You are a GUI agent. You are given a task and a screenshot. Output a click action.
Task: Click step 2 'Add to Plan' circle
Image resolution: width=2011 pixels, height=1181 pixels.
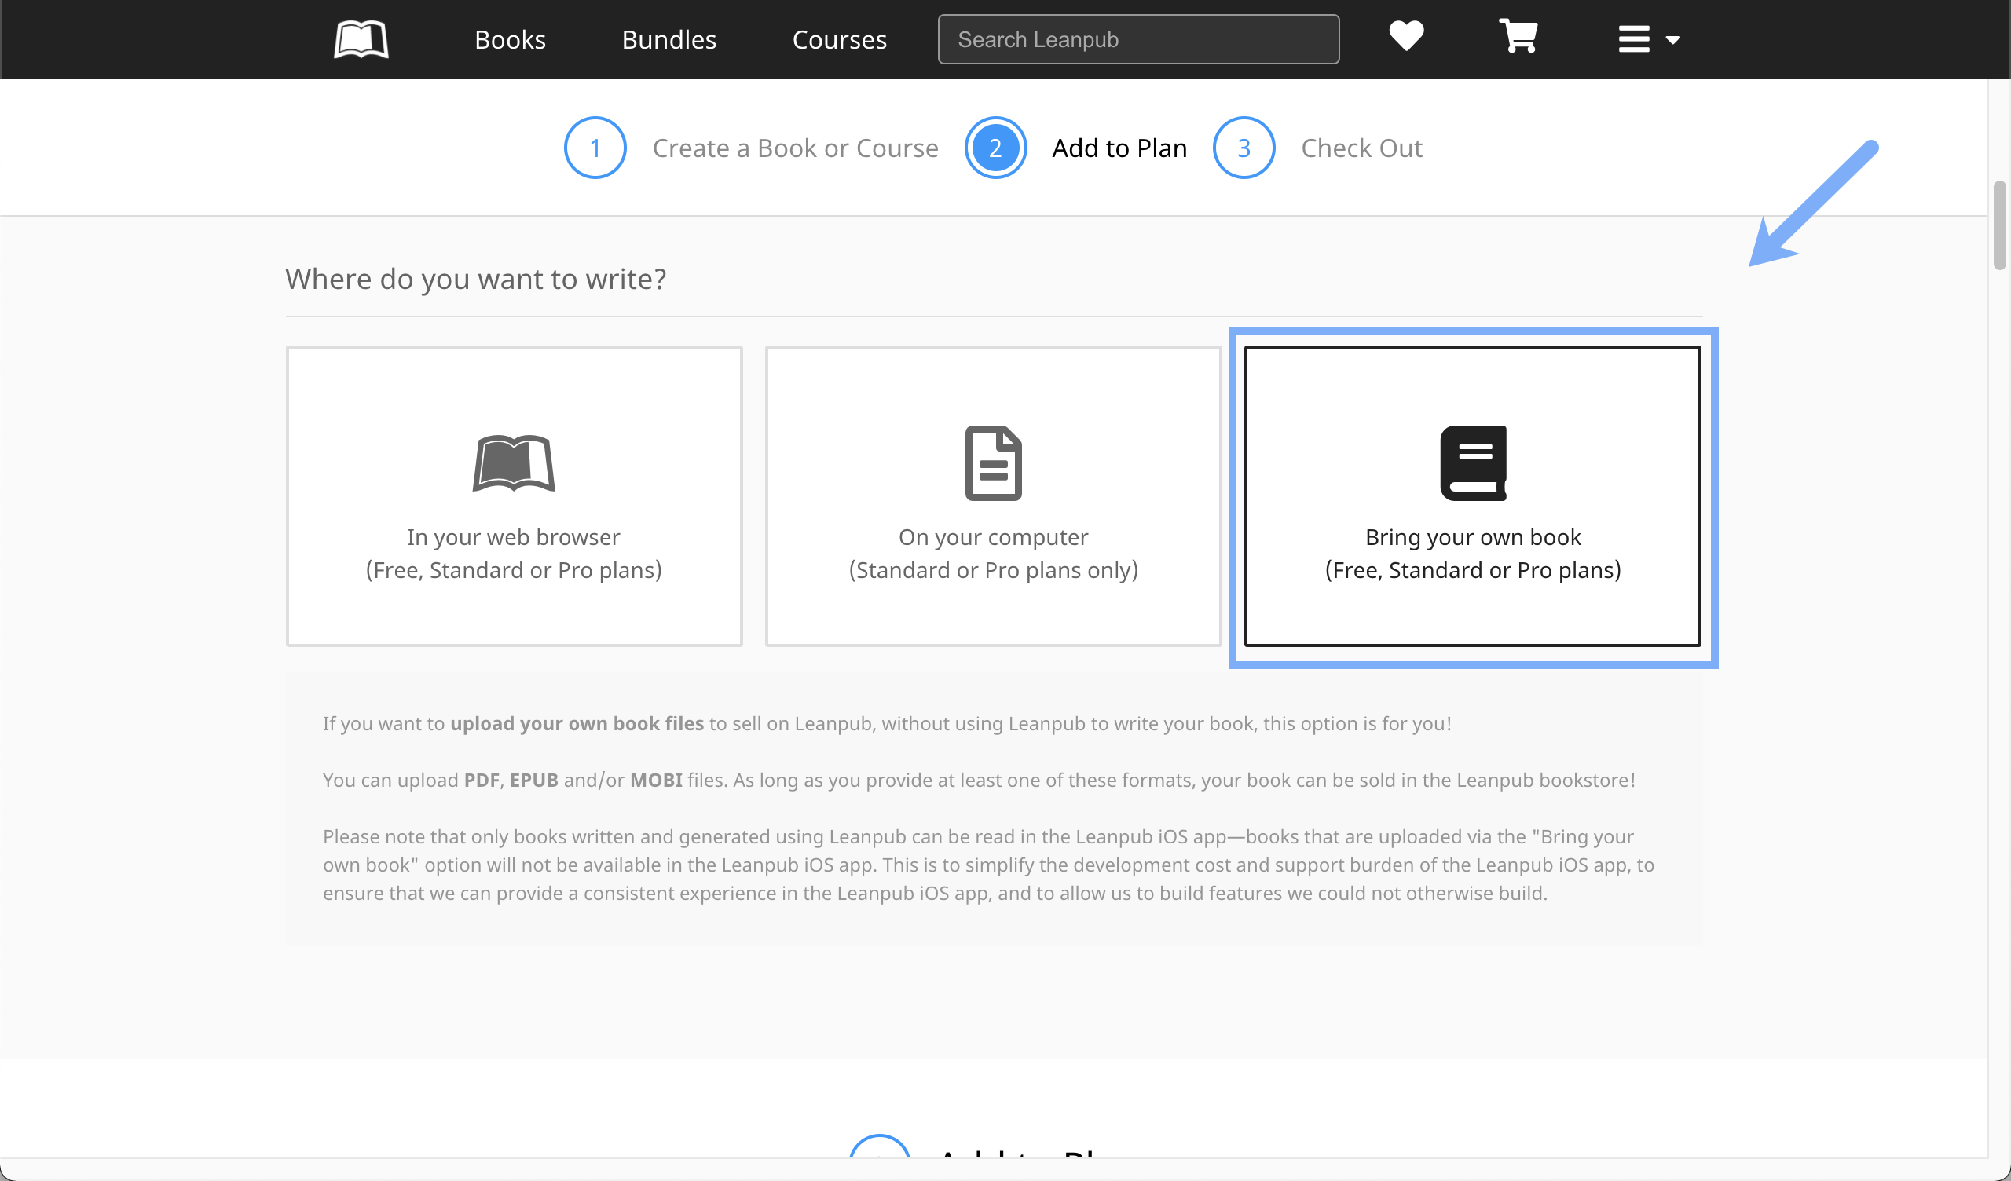(995, 148)
